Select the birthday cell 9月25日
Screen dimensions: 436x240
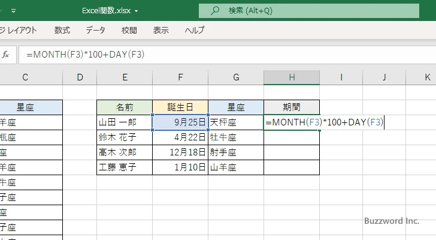[180, 122]
